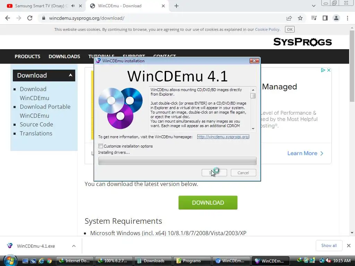The width and height of the screenshot is (355, 266).
Task: Cancel the WinCDEmu installation
Action: [x=243, y=173]
